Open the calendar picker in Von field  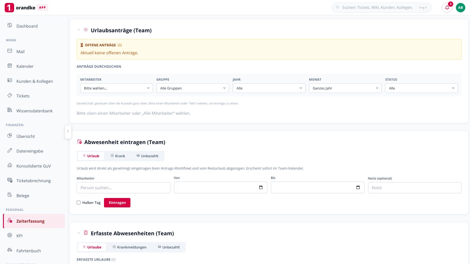tap(261, 187)
